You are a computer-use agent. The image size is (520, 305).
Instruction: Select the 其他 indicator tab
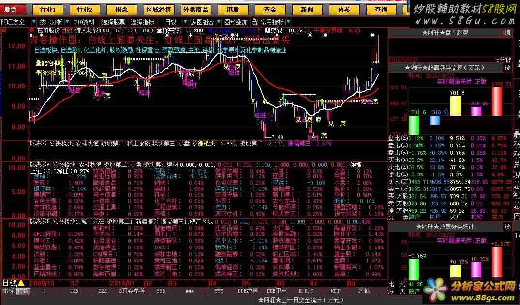click(364, 291)
